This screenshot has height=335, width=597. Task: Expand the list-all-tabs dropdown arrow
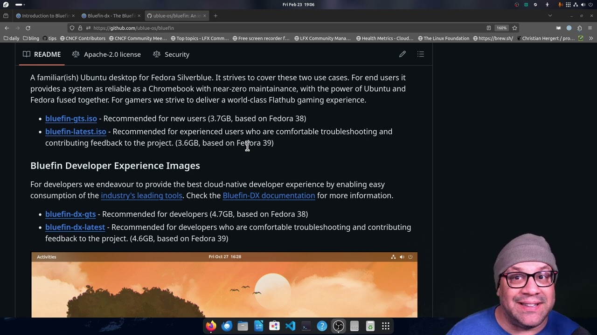550,16
